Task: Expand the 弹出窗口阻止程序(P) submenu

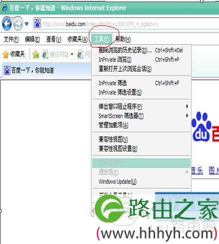Action: [141, 106]
